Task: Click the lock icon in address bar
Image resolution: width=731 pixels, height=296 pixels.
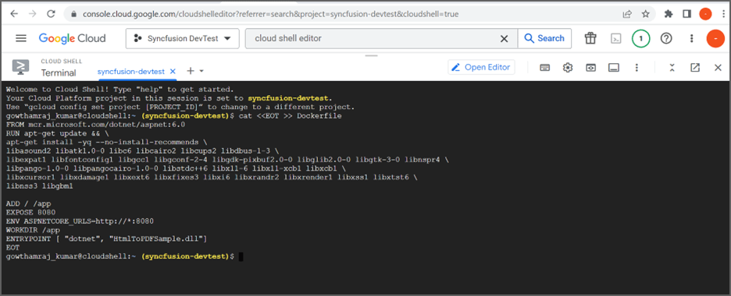Action: 73,14
